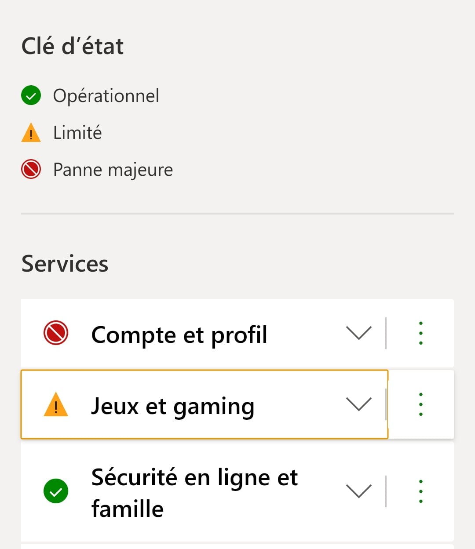Expand the Sécurité en ligne et famille chevron

(359, 491)
